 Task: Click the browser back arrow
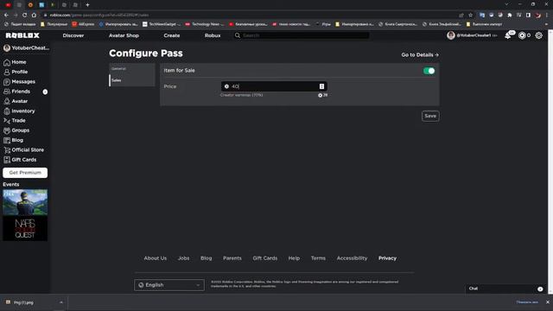tap(6, 16)
